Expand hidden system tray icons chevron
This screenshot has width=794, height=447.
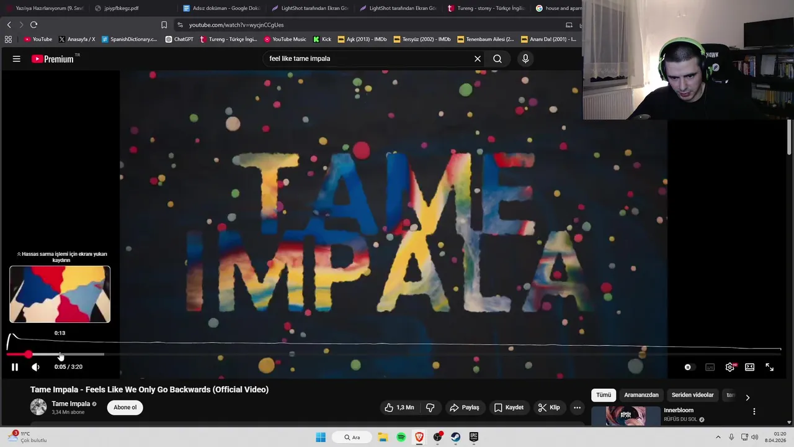tap(718, 437)
